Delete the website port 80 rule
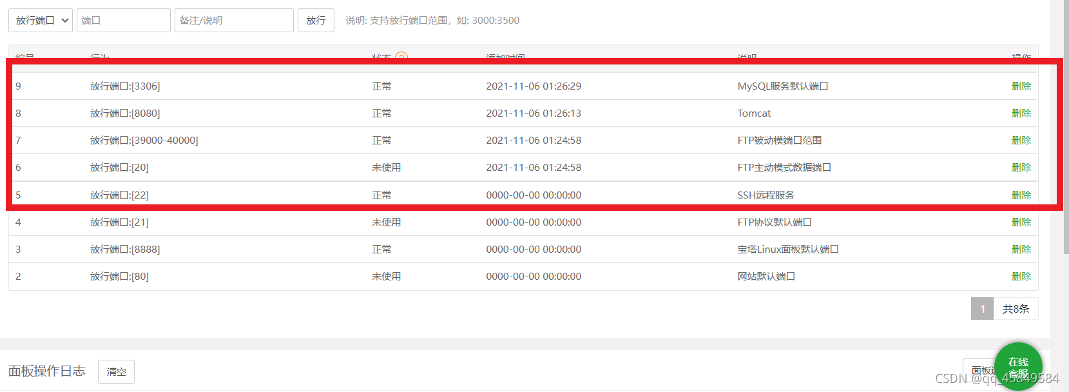1069x392 pixels. (x=1021, y=276)
